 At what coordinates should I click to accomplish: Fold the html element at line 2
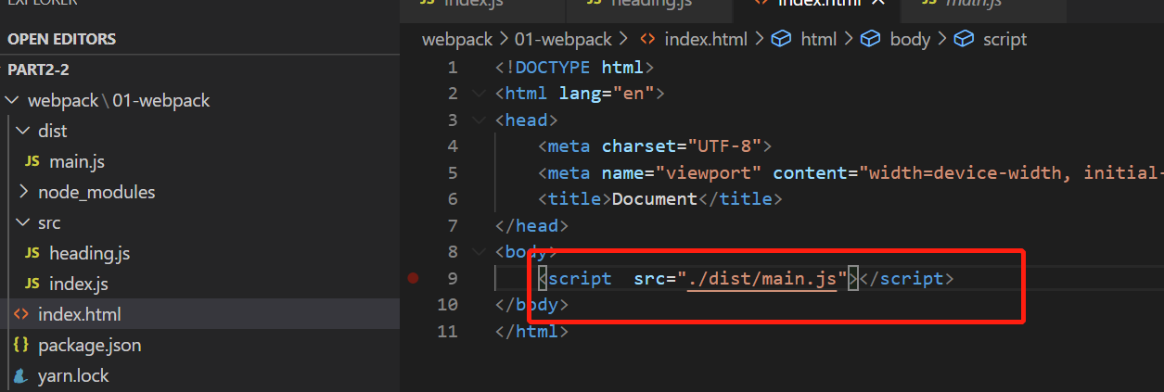(478, 94)
